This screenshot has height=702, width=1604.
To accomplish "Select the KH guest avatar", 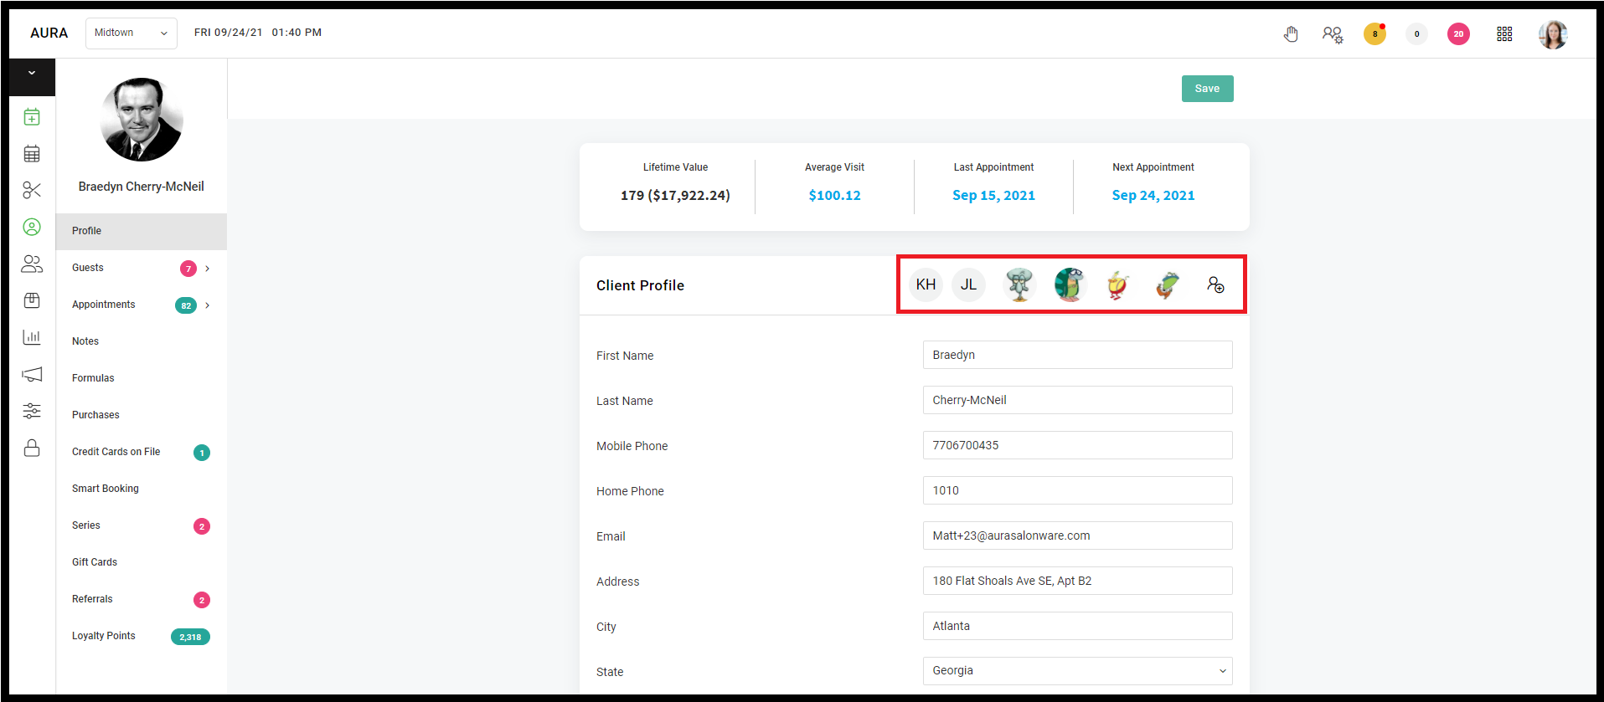I will (926, 284).
